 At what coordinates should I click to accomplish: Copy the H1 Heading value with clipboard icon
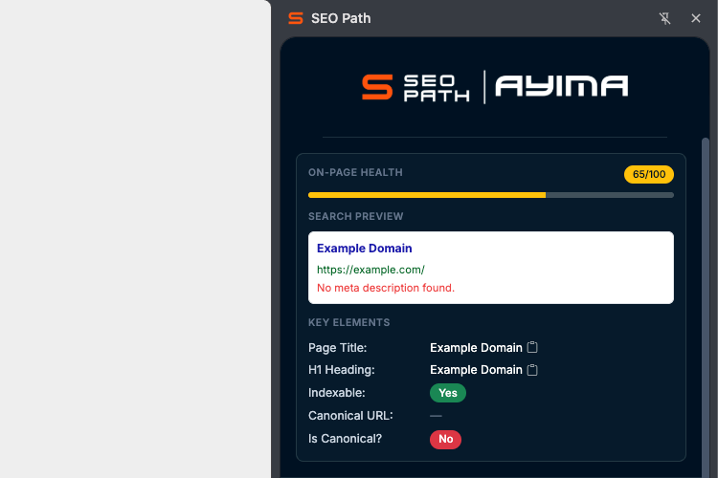click(532, 370)
